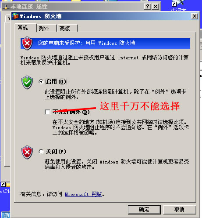Click the 本地连接 属性 window network icon

pos(6,7)
